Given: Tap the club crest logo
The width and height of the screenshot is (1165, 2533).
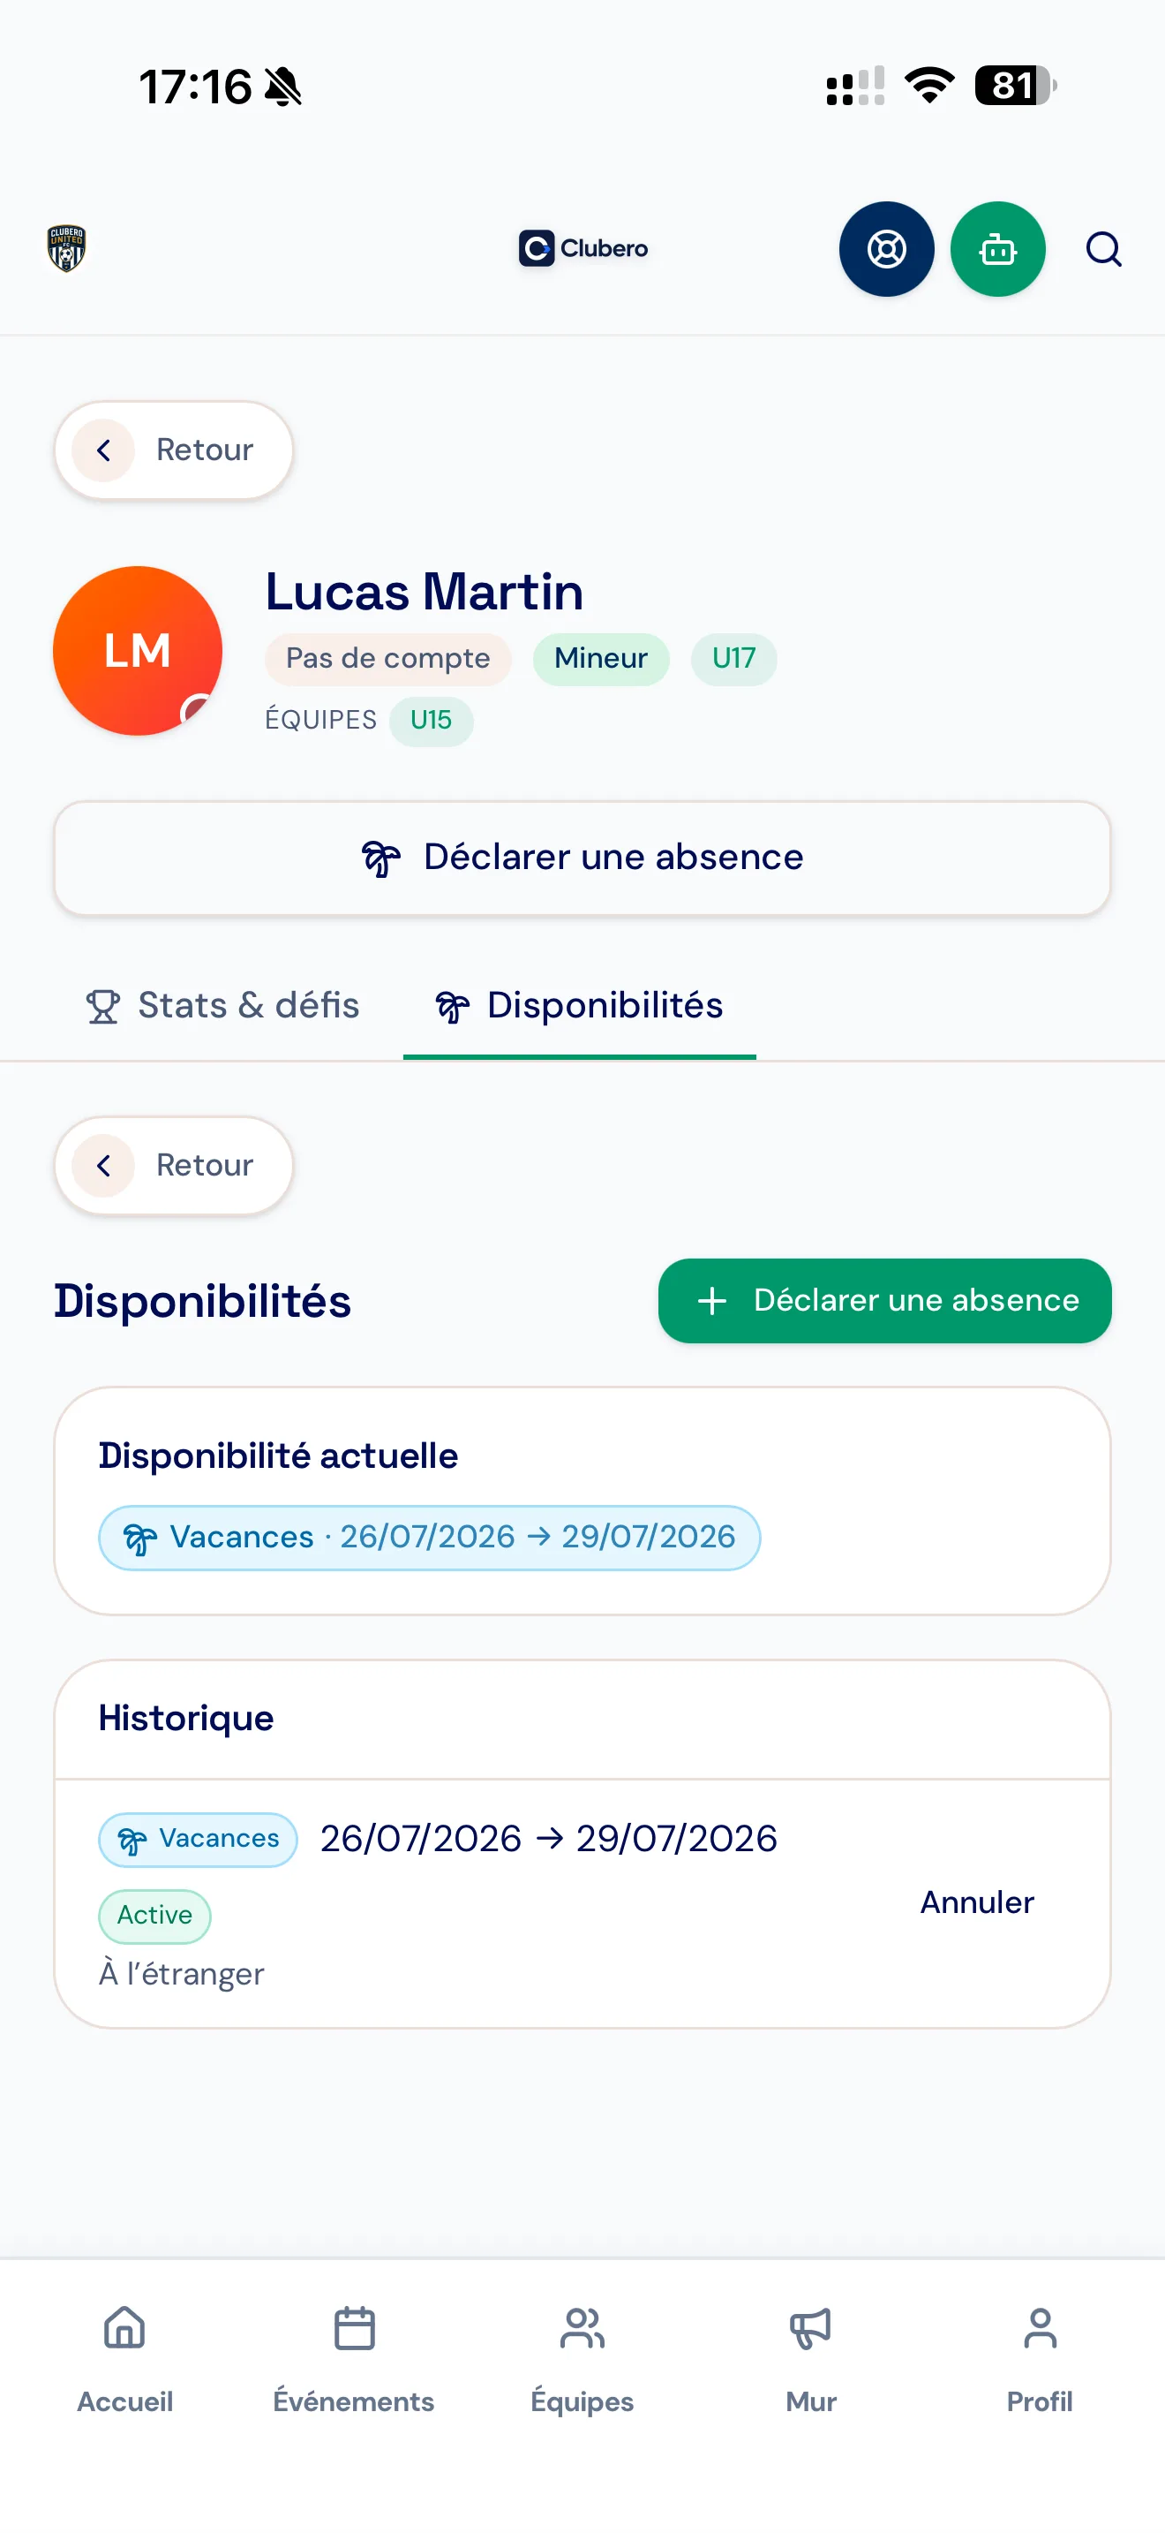Looking at the screenshot, I should (x=66, y=248).
